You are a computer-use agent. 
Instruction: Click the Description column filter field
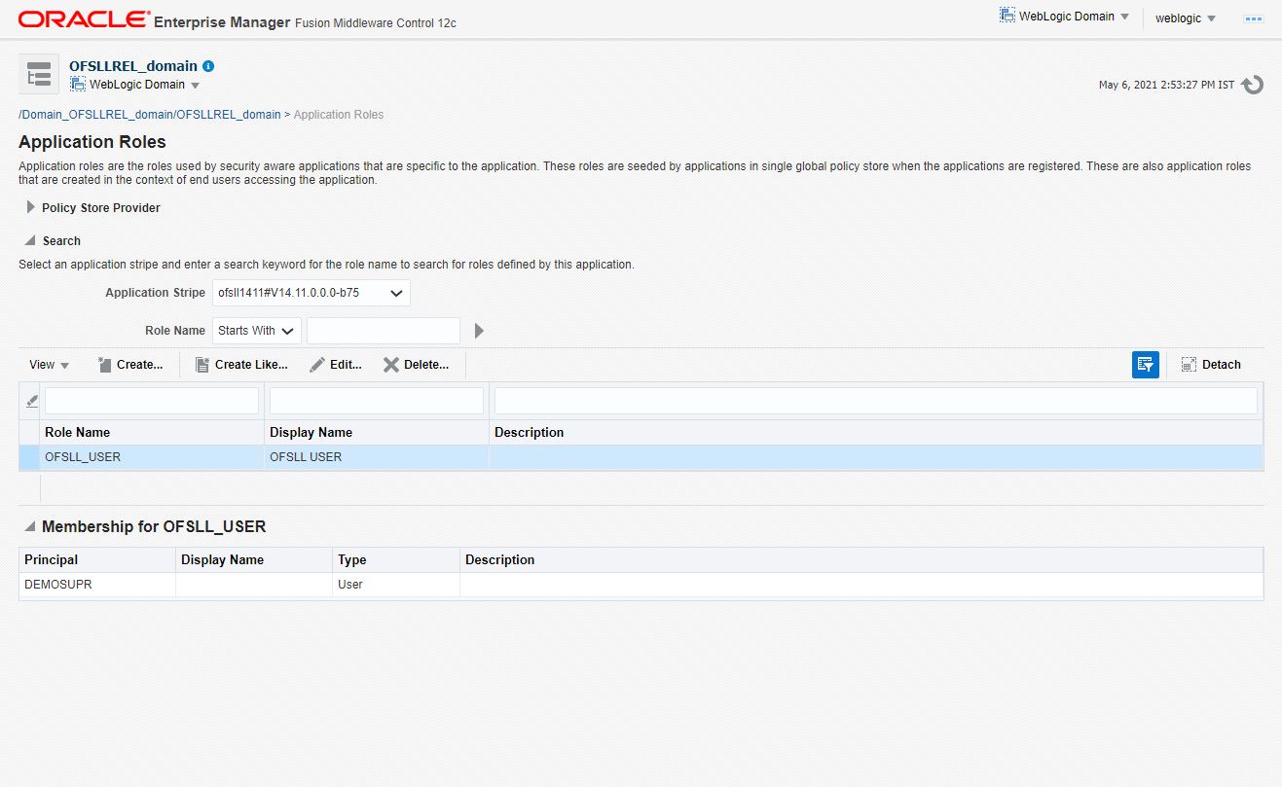point(876,401)
